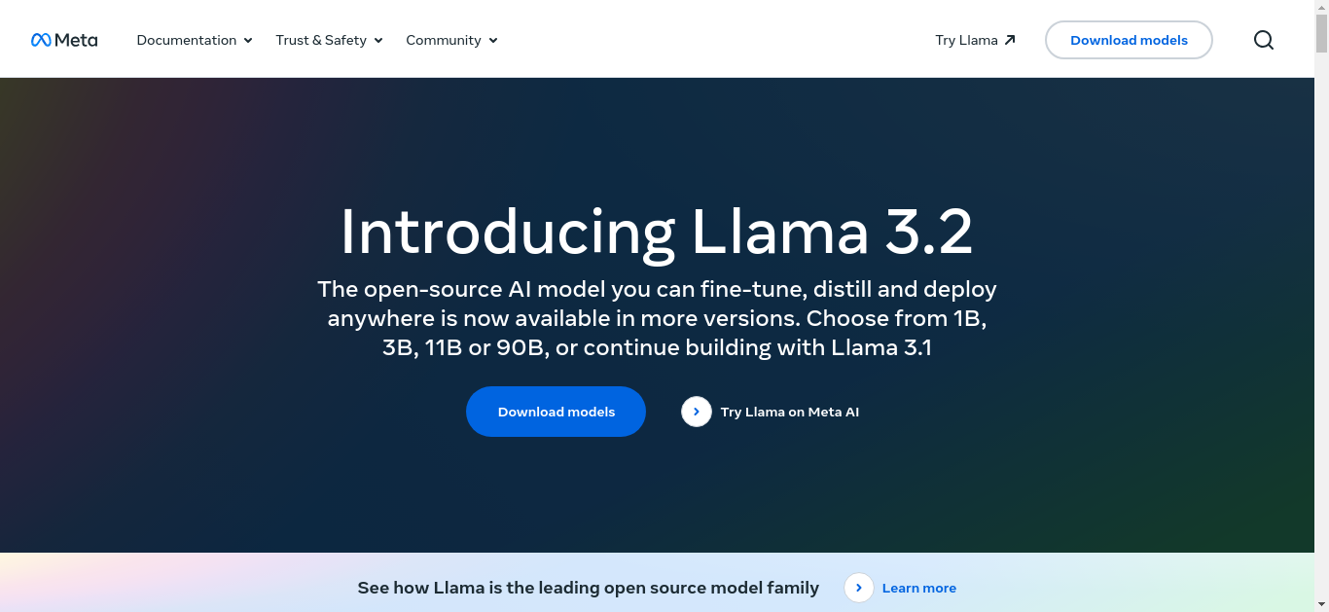Image resolution: width=1329 pixels, height=612 pixels.
Task: Click the circular arrow icon beside Learn more
Action: [x=858, y=588]
